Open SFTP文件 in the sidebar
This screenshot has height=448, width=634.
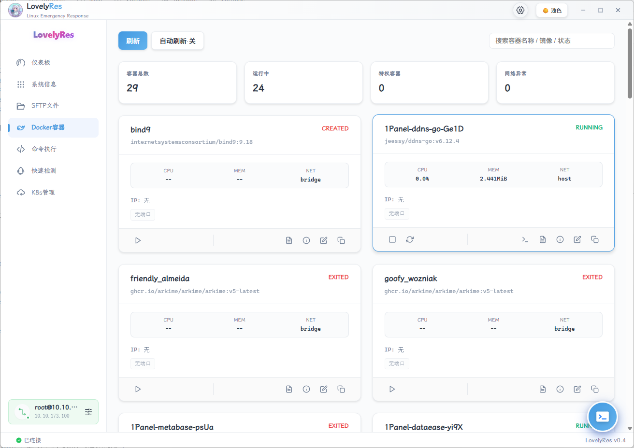53,106
